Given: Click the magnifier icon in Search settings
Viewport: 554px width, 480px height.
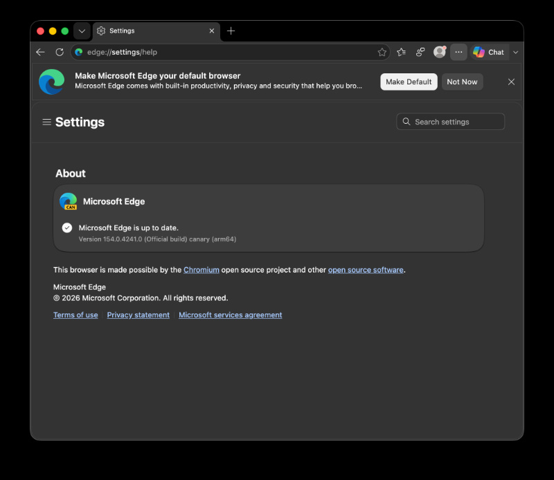Looking at the screenshot, I should [406, 122].
